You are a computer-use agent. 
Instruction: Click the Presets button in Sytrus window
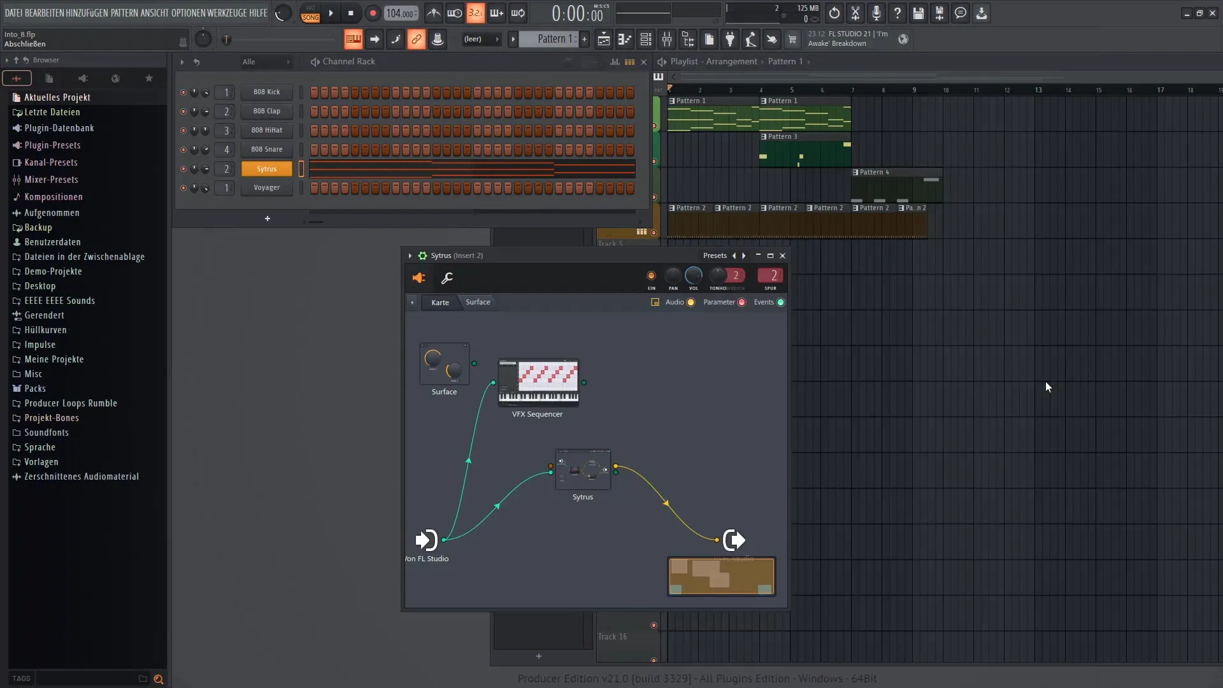[712, 255]
